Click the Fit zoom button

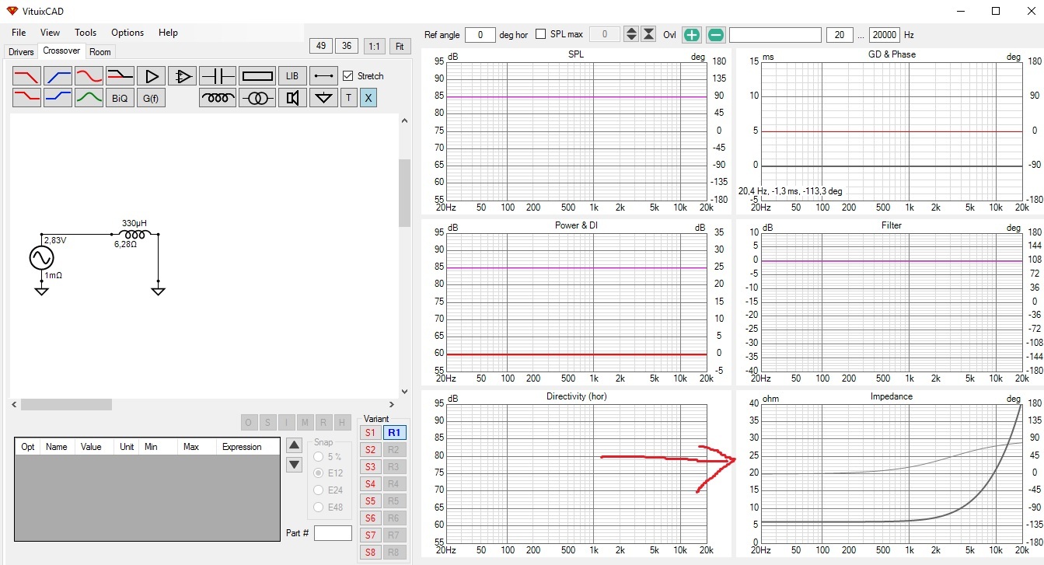click(x=400, y=46)
